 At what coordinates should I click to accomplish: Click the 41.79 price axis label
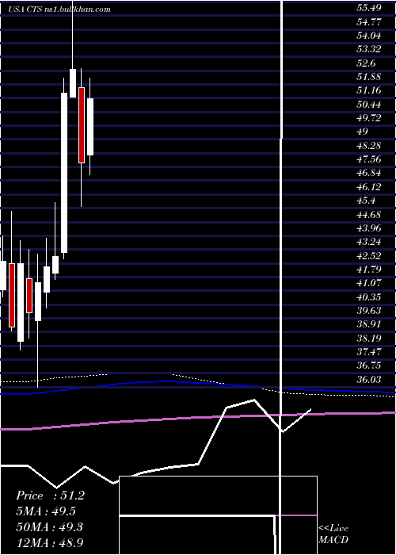tap(368, 270)
